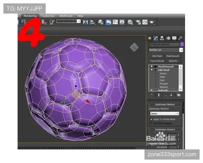The width and height of the screenshot is (203, 163).
Task: Toggle the highlighted Graphite ribbon icon
Action: [108, 22]
